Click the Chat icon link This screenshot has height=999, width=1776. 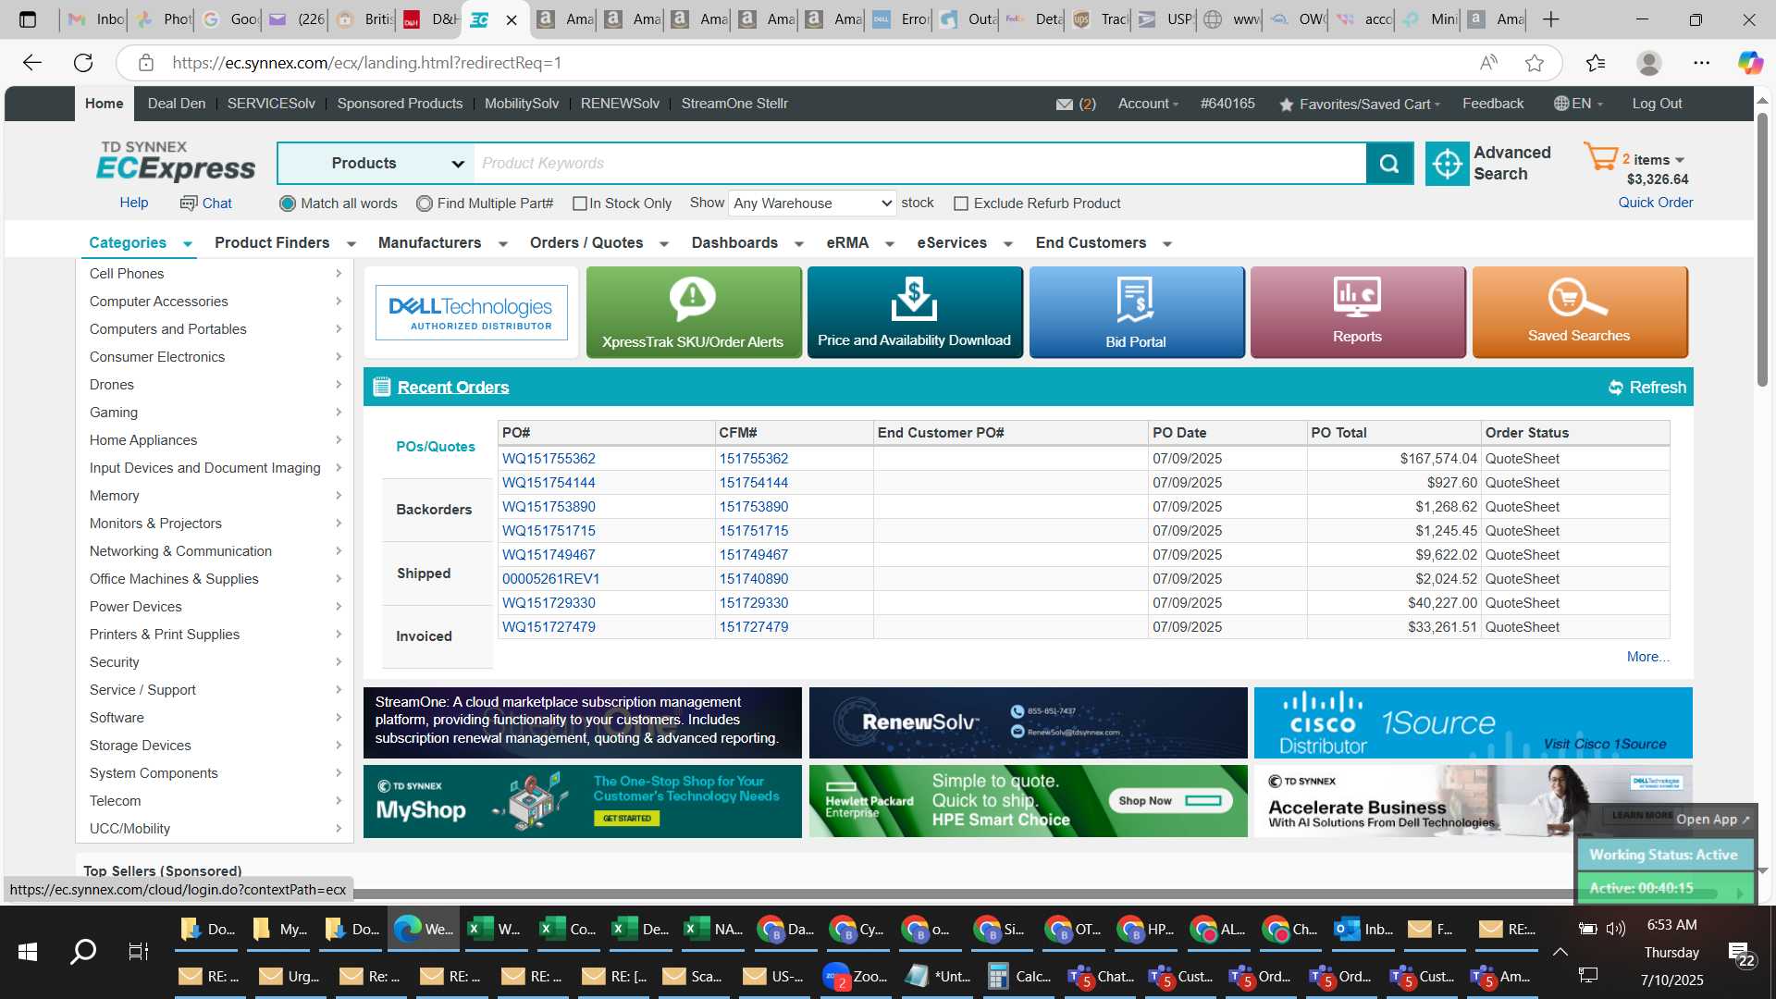coord(206,203)
